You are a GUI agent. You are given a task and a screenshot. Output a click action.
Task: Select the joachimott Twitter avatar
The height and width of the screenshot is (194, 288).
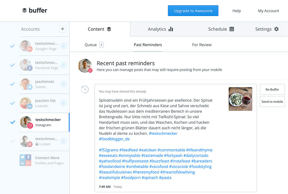click(x=26, y=84)
